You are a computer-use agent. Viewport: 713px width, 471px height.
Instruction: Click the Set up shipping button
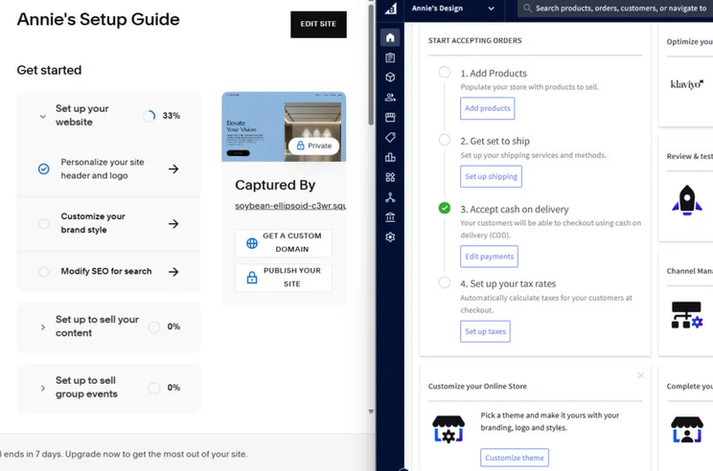tap(491, 176)
